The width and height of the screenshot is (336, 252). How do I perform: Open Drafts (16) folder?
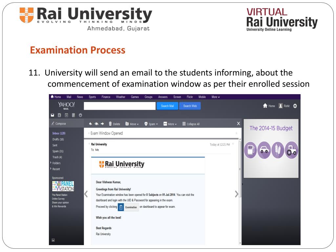[x=58, y=139]
